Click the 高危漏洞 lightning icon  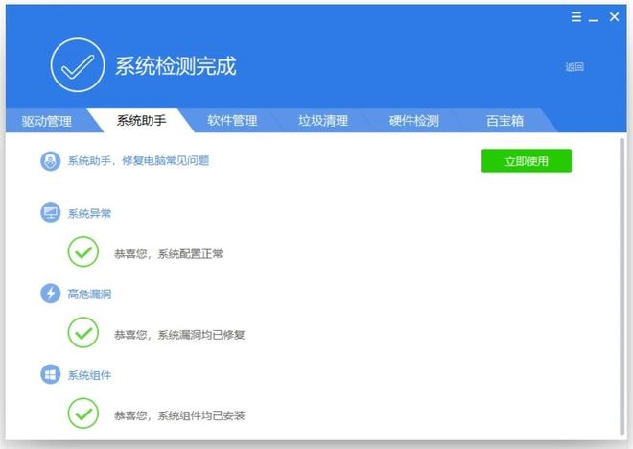click(51, 294)
